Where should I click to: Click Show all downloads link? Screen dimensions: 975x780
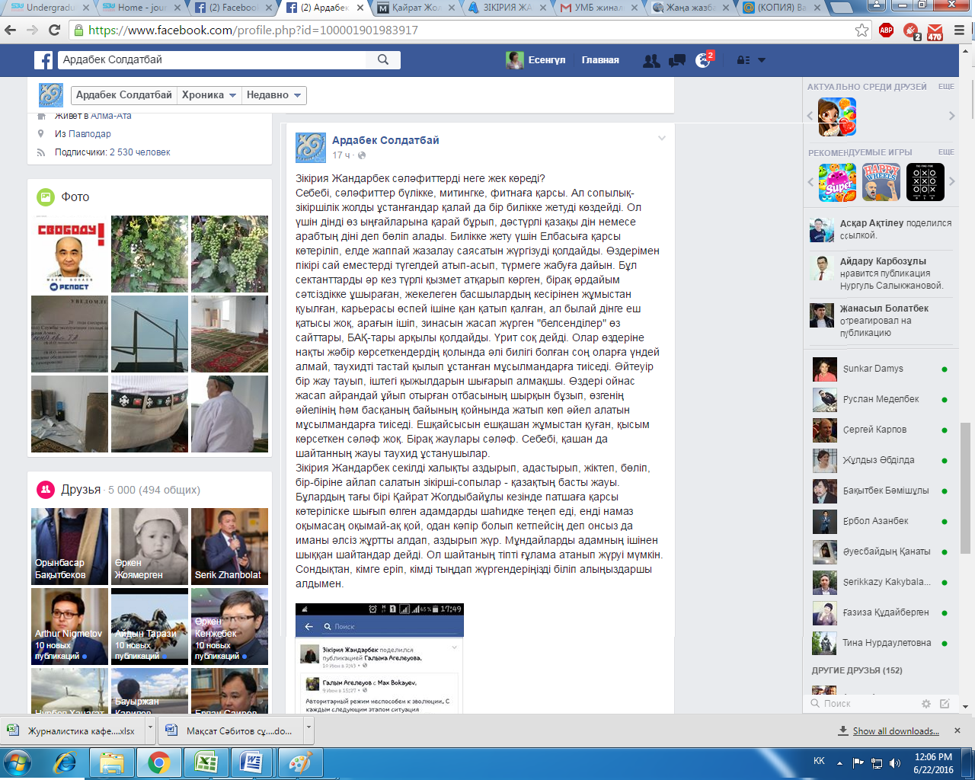tap(896, 731)
